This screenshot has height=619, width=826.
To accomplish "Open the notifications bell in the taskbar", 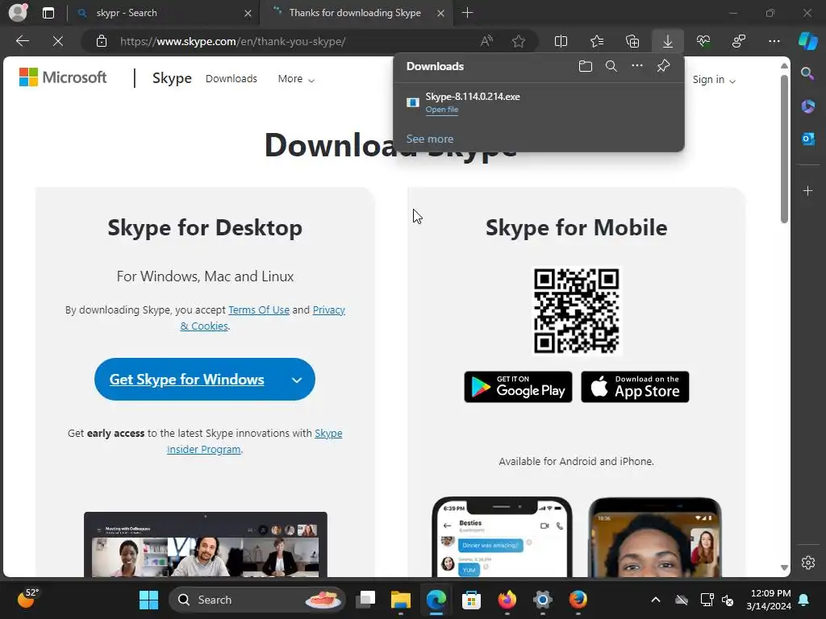I will coord(804,600).
